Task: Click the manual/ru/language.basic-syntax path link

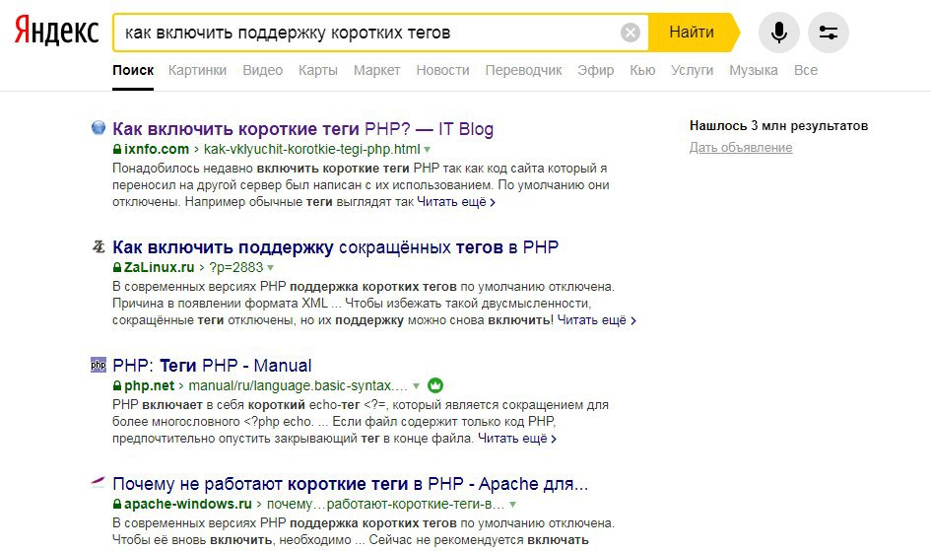Action: (299, 386)
